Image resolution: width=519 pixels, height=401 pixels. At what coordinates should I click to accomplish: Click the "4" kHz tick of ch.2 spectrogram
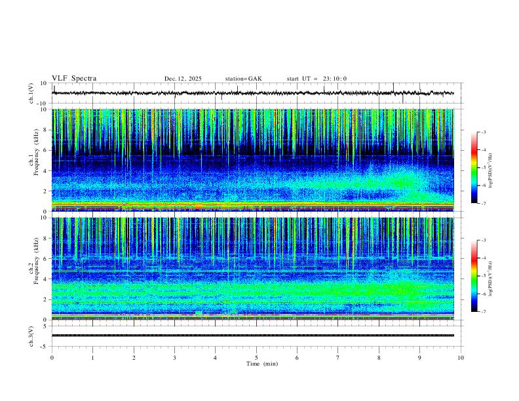46,279
